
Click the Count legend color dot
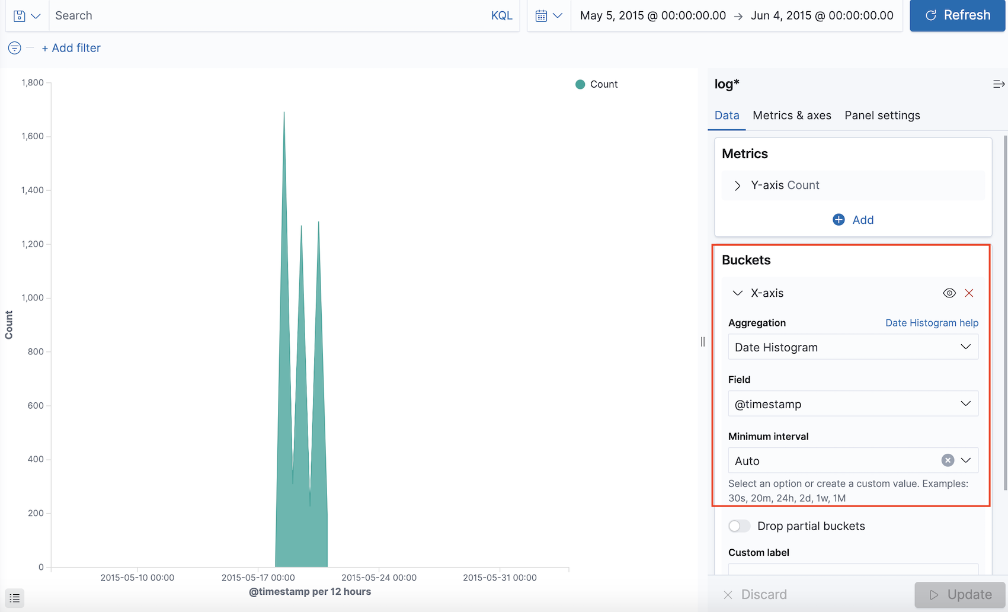580,84
